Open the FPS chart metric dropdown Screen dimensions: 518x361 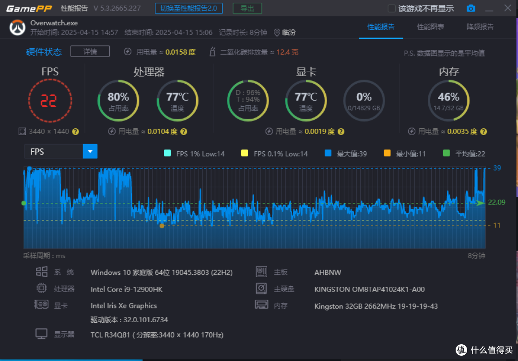coord(61,151)
